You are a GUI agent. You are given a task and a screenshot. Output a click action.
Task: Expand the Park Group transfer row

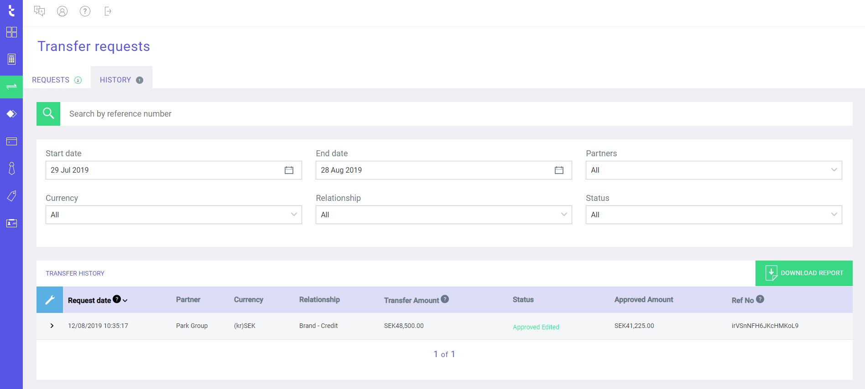tap(52, 326)
